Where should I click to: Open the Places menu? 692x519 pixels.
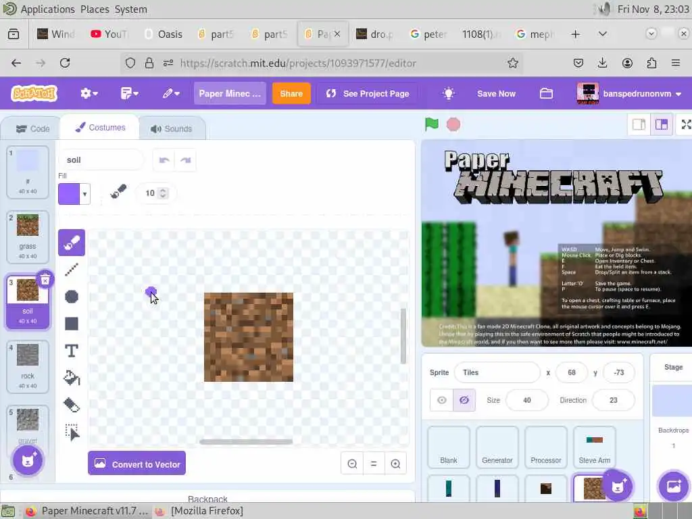[95, 9]
